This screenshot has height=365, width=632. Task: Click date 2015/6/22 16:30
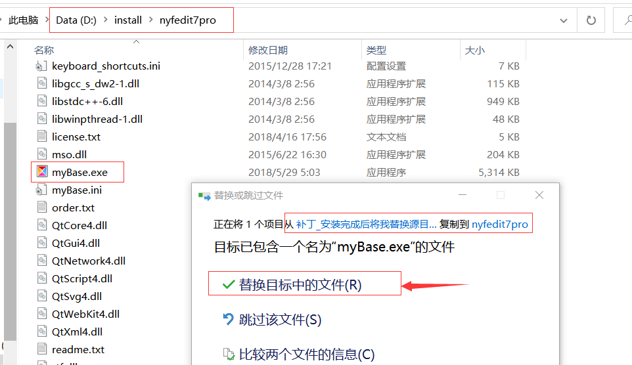[x=287, y=155]
